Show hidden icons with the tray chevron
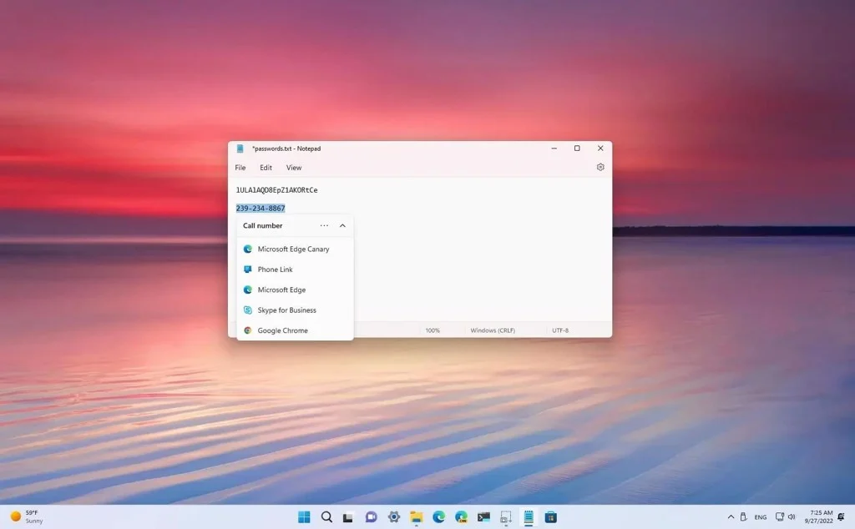 pos(731,517)
